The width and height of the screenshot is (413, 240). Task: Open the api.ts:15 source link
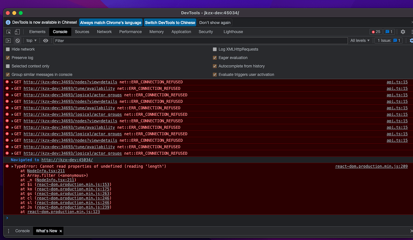[397, 82]
